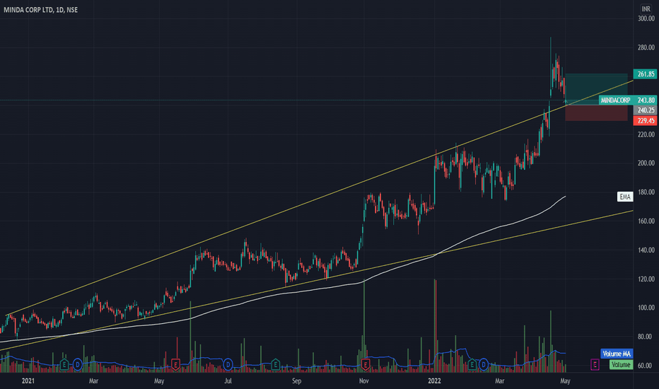This screenshot has height=389, width=659.
Task: Click the 261.85 target price label
Action: tap(645, 74)
